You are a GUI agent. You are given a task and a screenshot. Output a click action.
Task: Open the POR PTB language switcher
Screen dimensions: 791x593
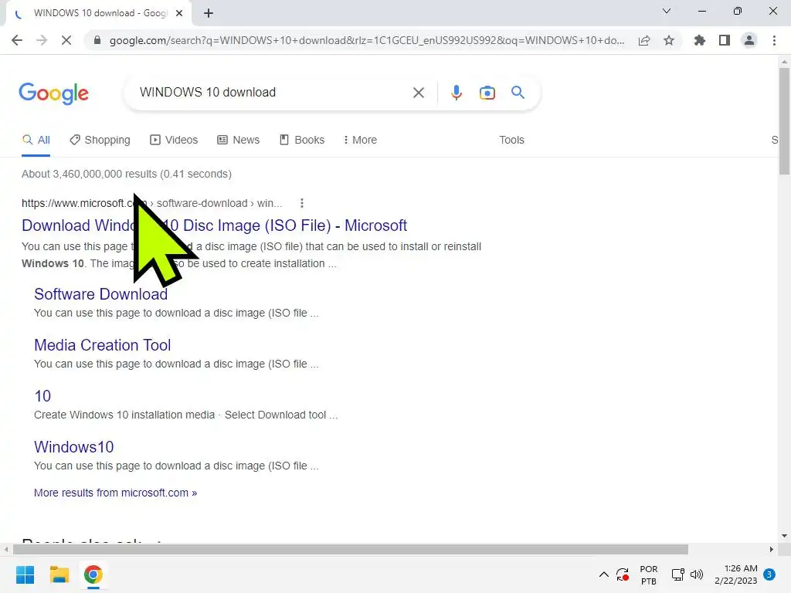point(648,574)
